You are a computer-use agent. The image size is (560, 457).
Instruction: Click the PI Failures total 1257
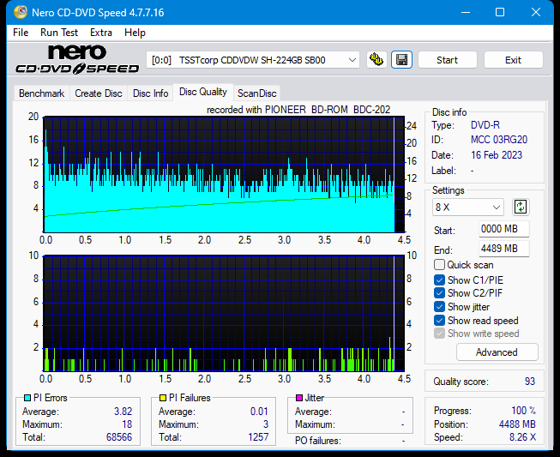click(x=258, y=437)
